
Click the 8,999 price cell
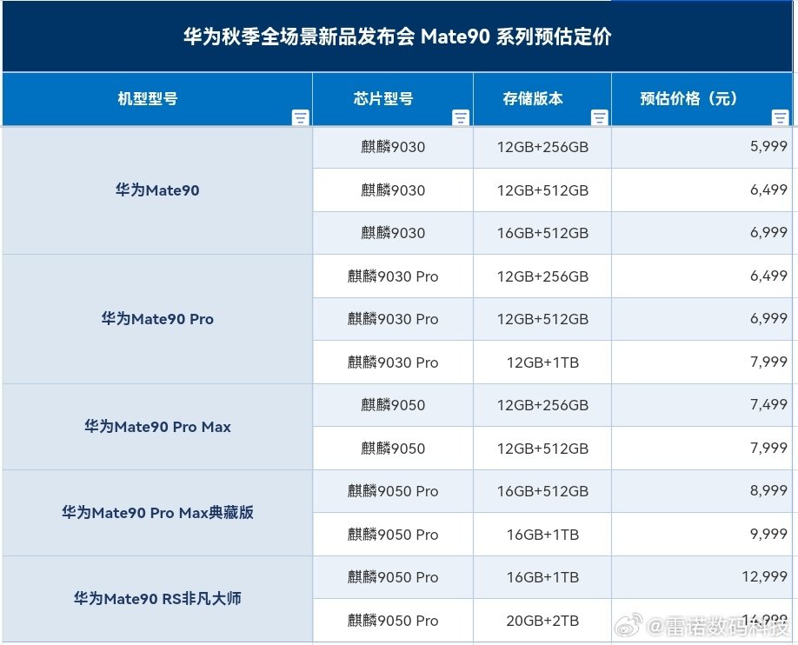(x=702, y=491)
